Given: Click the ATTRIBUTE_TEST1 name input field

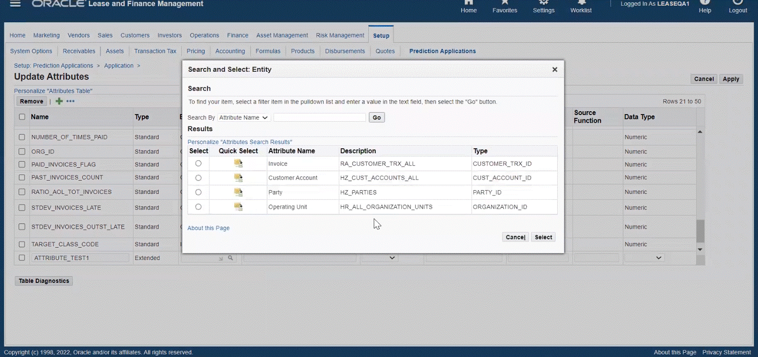Looking at the screenshot, I should 80,258.
